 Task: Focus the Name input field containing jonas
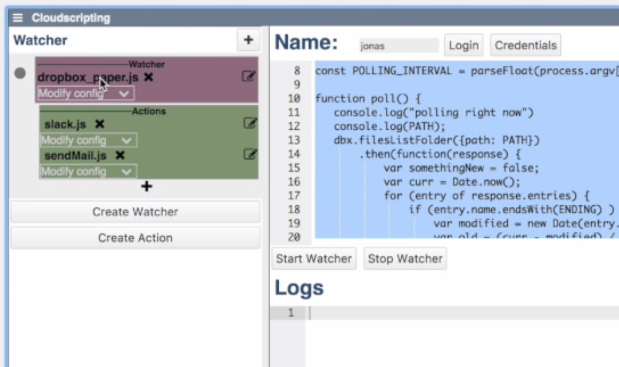(x=399, y=46)
